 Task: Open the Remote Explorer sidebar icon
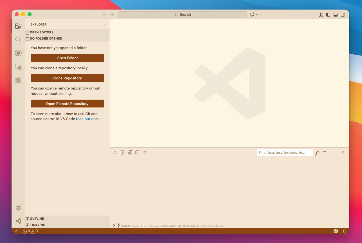(18, 67)
